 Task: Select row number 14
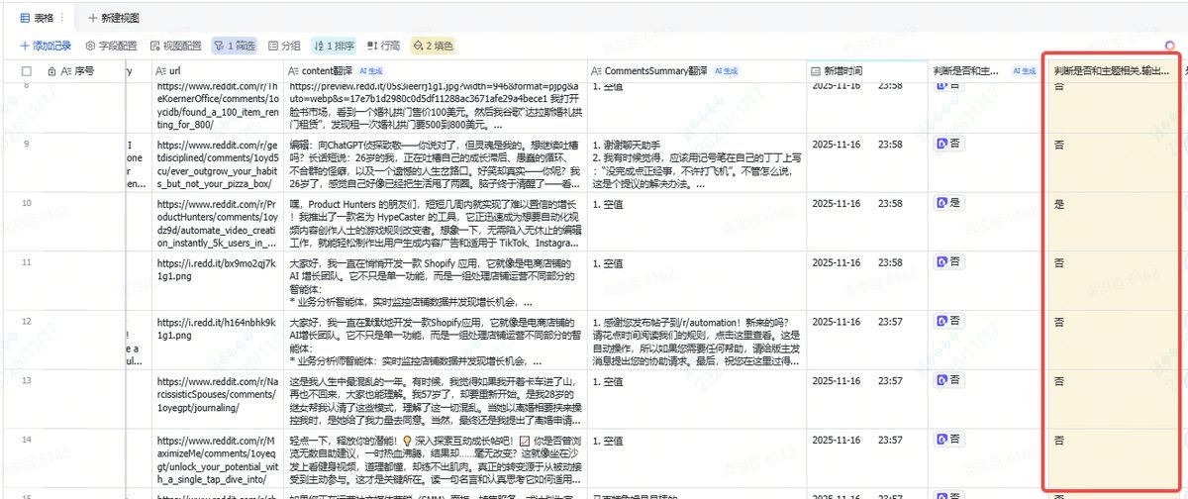(27, 439)
